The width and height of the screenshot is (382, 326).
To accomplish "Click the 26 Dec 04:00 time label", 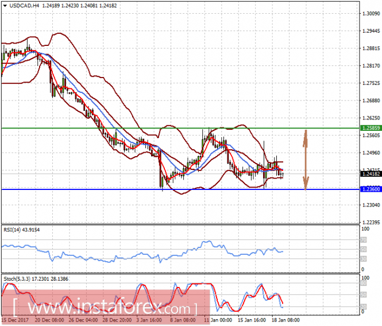I will 83,320.
